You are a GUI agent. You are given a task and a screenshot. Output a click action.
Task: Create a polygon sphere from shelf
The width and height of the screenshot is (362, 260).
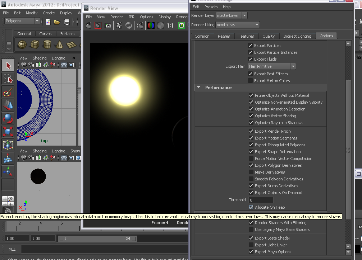click(x=22, y=44)
